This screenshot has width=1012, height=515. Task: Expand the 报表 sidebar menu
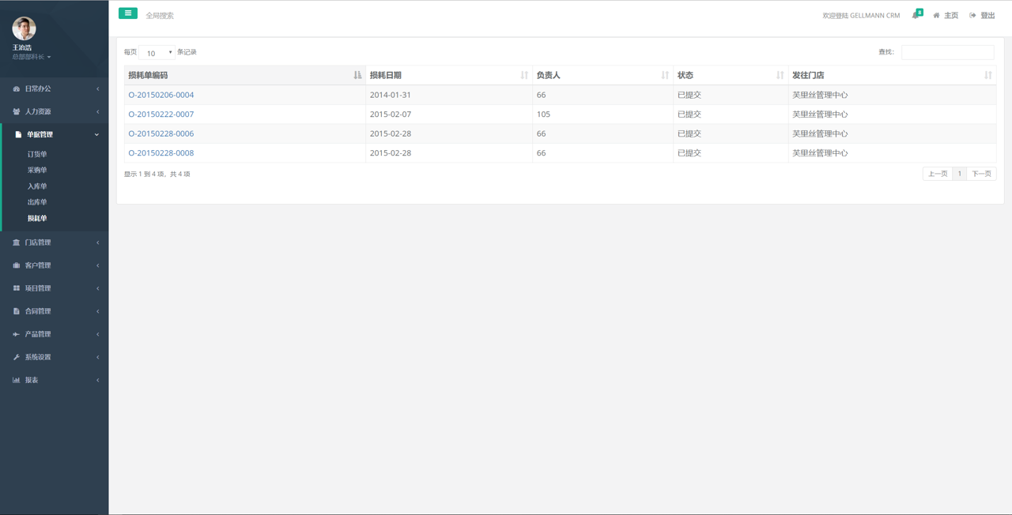(54, 380)
